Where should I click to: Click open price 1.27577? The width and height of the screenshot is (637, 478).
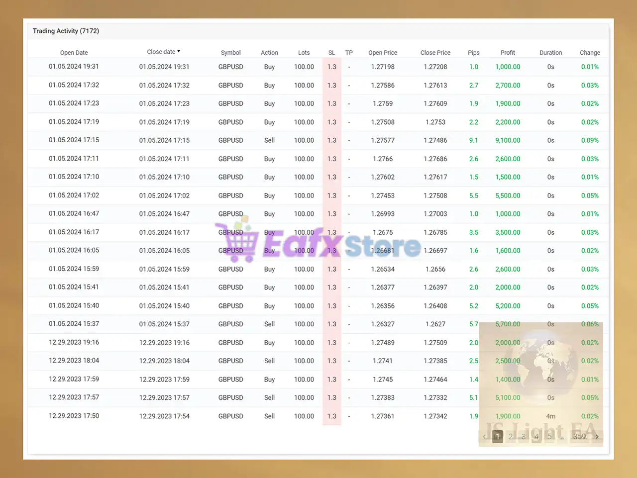click(383, 140)
